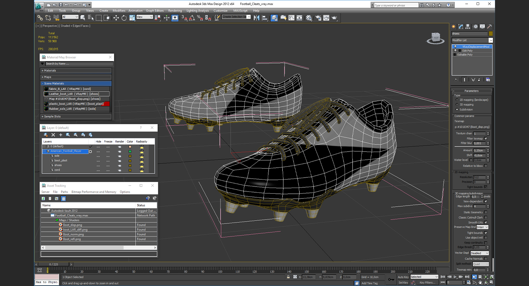Viewport: 529px width, 286px height.
Task: Click the ViewCube in the viewport
Action: click(435, 38)
